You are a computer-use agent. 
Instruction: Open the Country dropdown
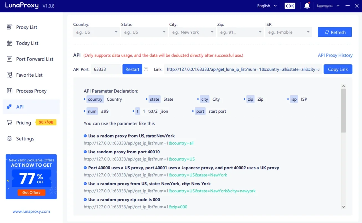(96, 32)
